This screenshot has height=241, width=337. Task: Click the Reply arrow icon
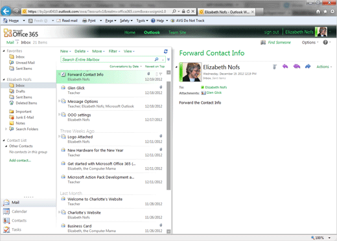click(285, 67)
